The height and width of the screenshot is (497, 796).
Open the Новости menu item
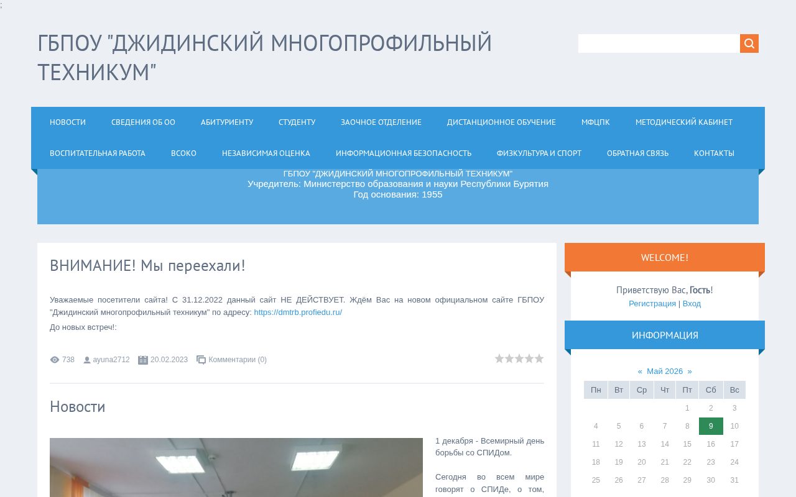point(68,122)
